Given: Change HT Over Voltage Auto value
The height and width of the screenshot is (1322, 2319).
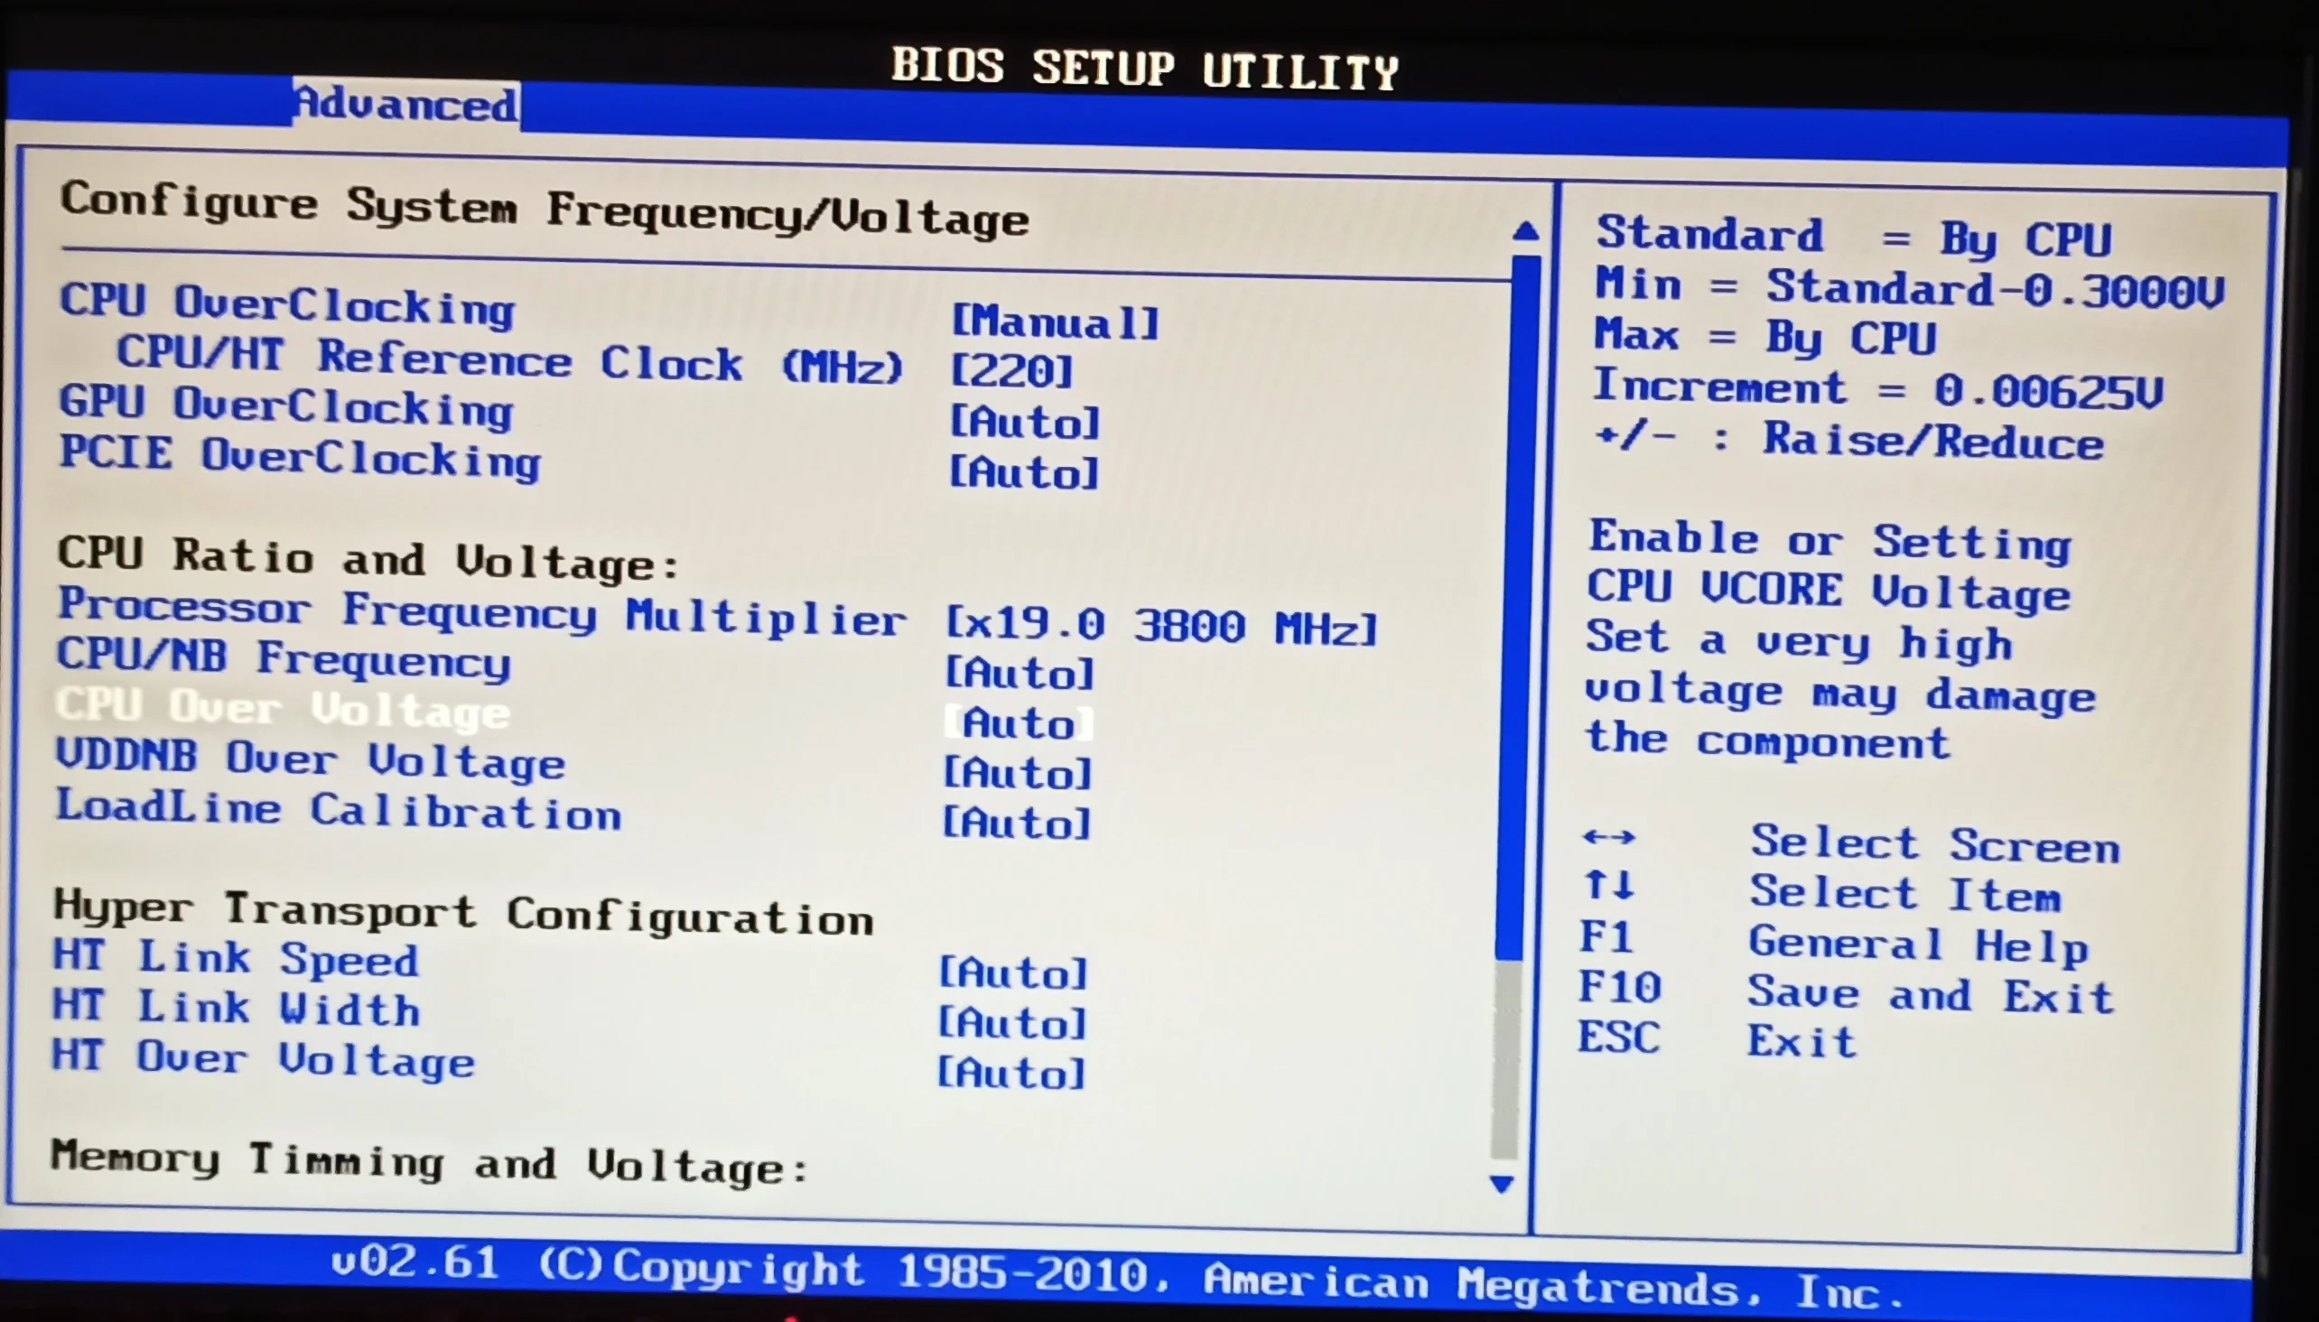Looking at the screenshot, I should pyautogui.click(x=1010, y=1073).
